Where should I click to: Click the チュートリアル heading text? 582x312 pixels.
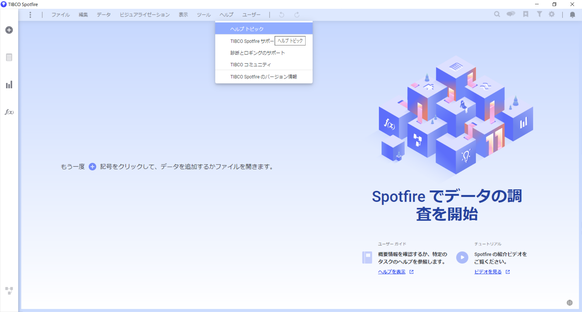[x=488, y=244]
